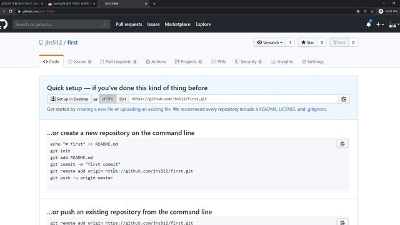
Task: Copy the clone URL to clipboard
Action: pos(344,99)
